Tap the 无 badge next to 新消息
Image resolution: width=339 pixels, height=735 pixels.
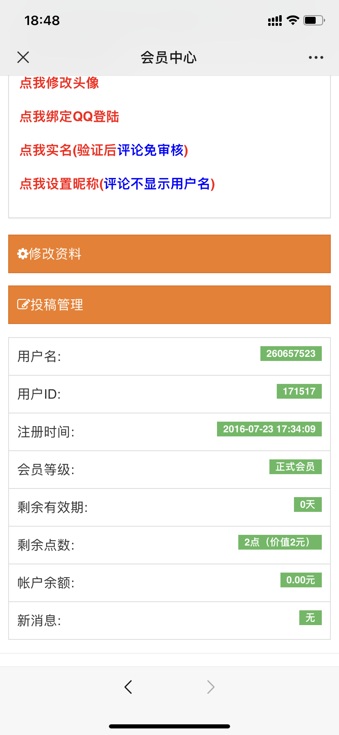(x=310, y=617)
